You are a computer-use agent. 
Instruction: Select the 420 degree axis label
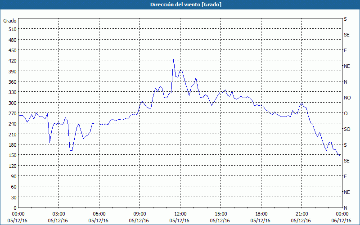(13, 61)
